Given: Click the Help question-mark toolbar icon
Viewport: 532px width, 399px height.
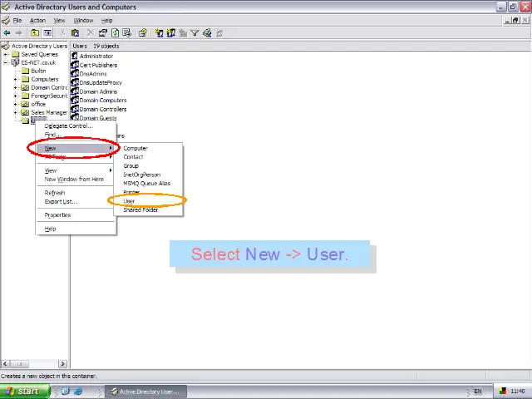Looking at the screenshot, I should 142,33.
